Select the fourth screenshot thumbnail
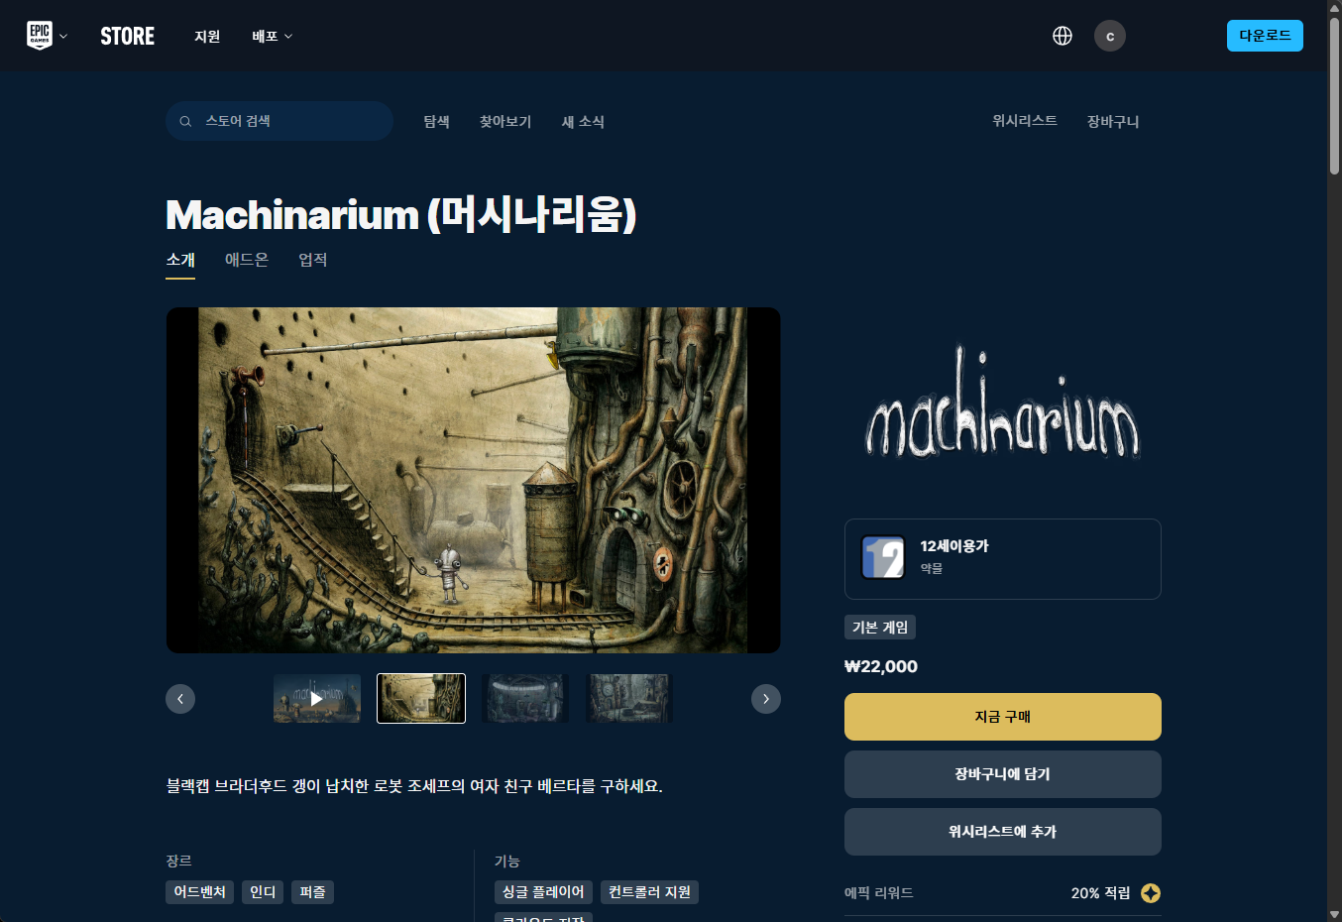This screenshot has width=1342, height=922. pos(629,699)
